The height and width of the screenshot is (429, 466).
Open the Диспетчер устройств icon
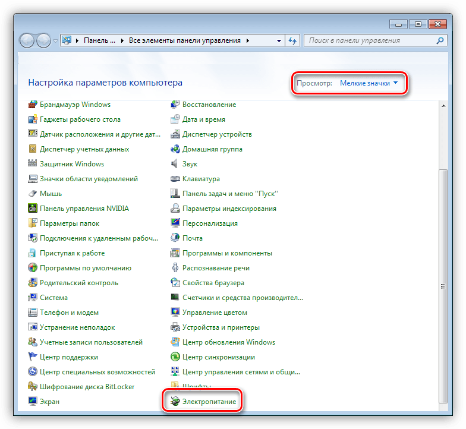(175, 134)
